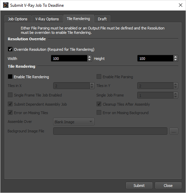Increase Tiles in X with up arrow

(92, 84)
